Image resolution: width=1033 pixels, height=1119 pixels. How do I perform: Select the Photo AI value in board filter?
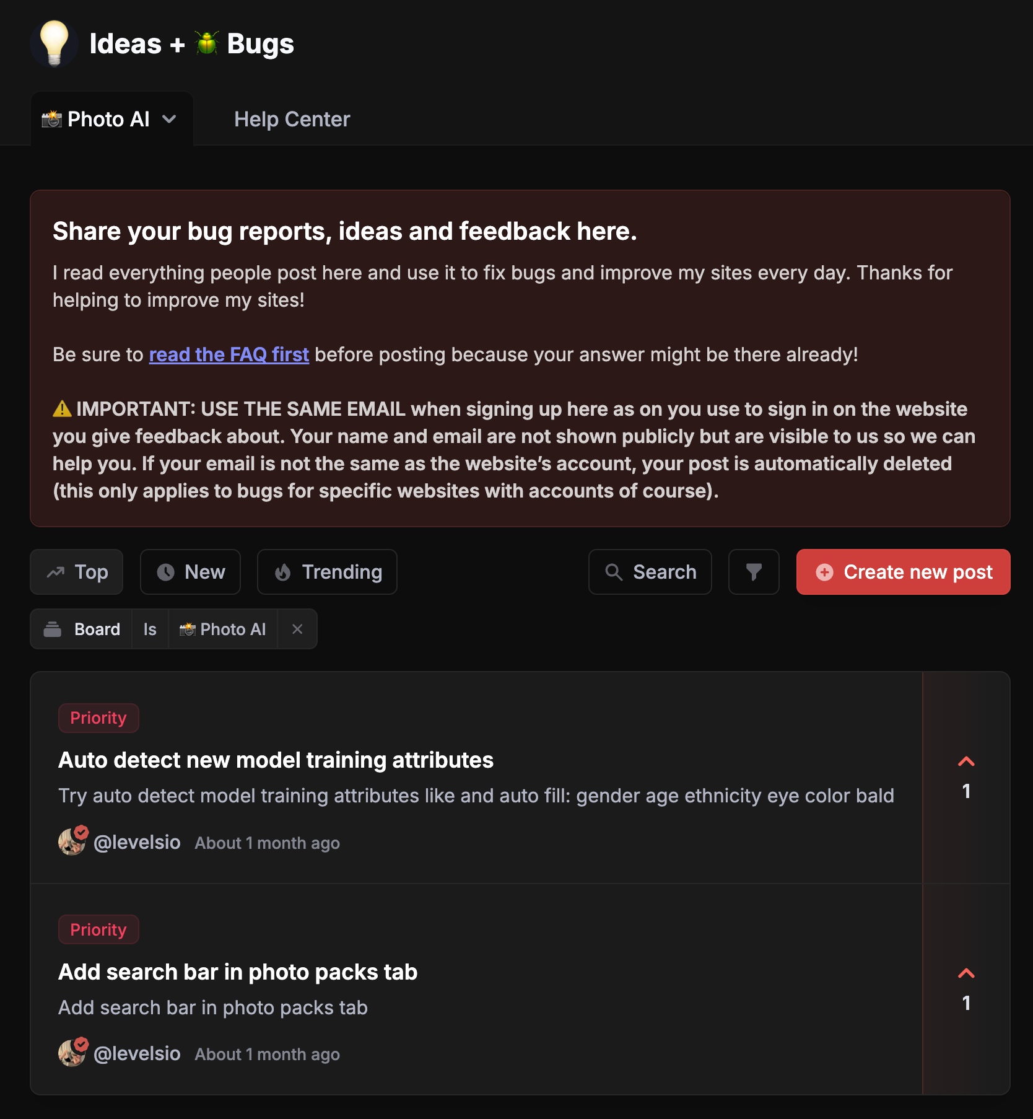tap(223, 629)
